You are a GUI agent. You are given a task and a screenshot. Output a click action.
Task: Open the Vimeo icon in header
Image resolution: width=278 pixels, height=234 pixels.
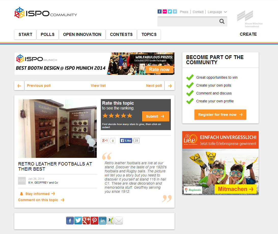pos(175,11)
